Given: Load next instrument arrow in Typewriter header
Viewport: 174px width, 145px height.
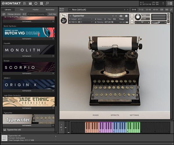Looking at the screenshot, I should (x=116, y=16).
